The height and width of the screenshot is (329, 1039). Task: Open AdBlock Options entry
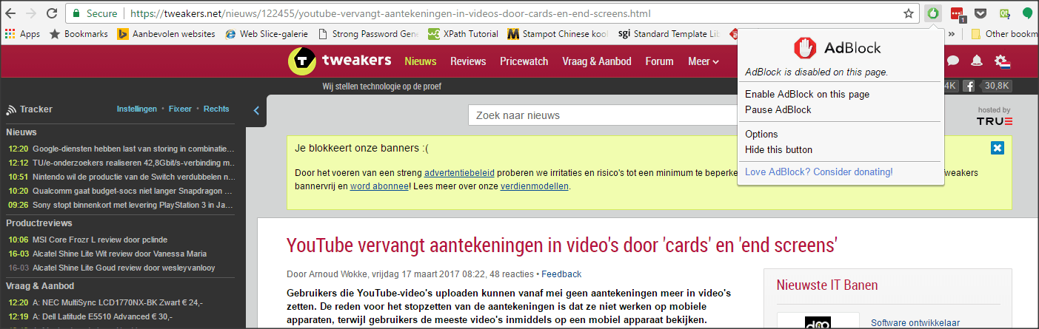761,134
